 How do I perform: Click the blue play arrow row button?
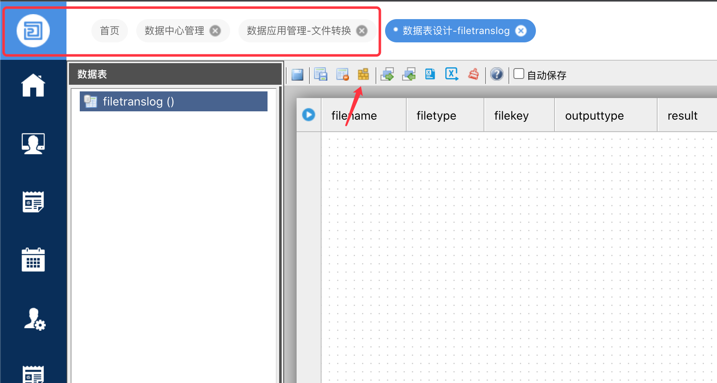coord(309,115)
